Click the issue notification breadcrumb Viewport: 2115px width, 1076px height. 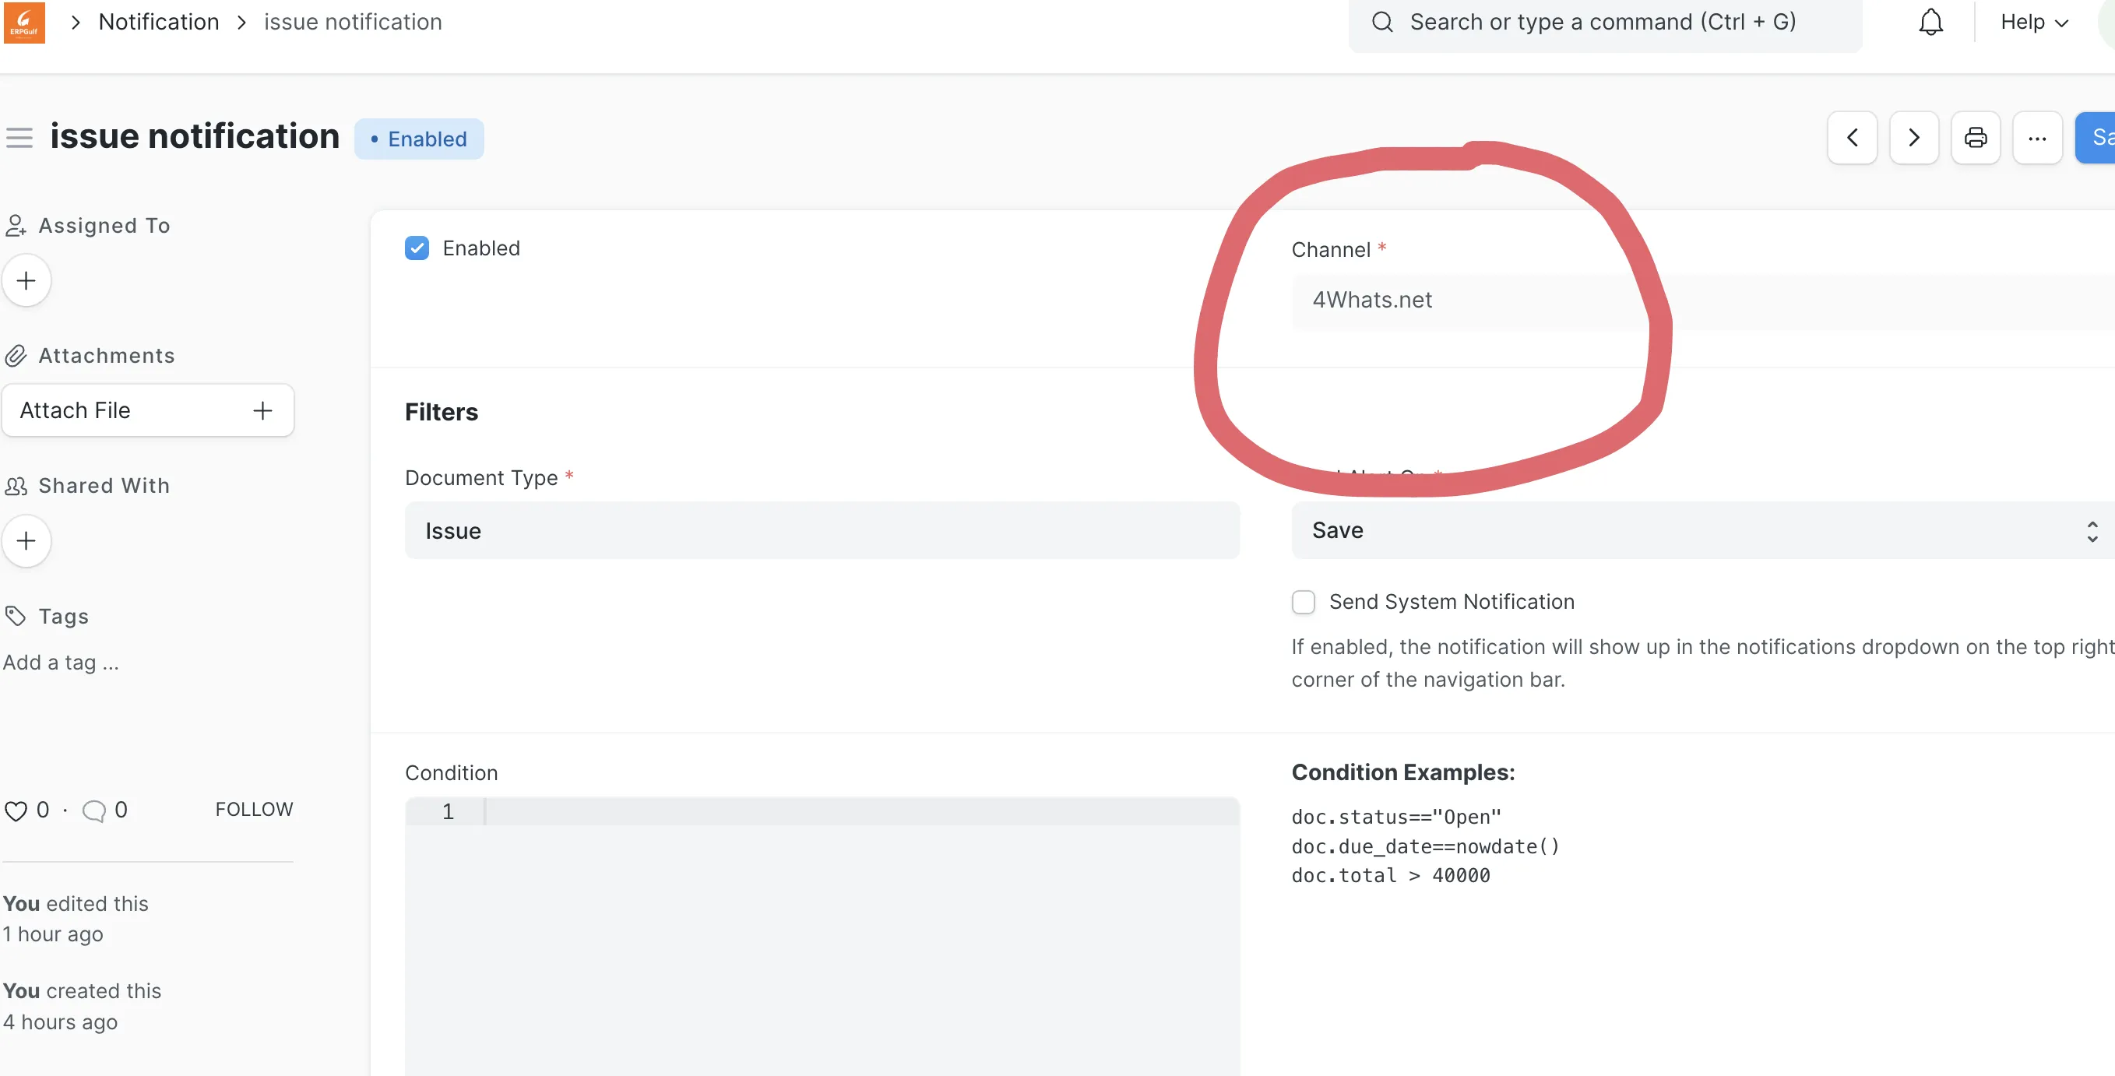click(x=353, y=22)
